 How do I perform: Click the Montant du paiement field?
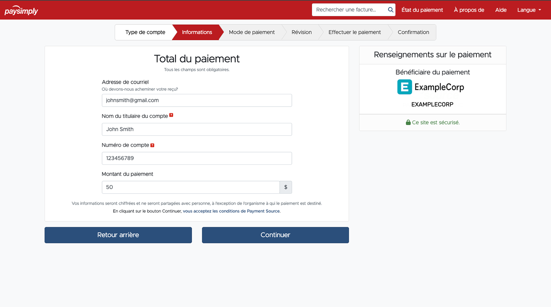point(191,187)
